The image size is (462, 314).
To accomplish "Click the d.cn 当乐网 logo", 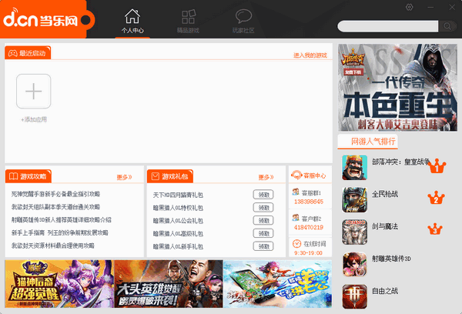I will coord(41,20).
